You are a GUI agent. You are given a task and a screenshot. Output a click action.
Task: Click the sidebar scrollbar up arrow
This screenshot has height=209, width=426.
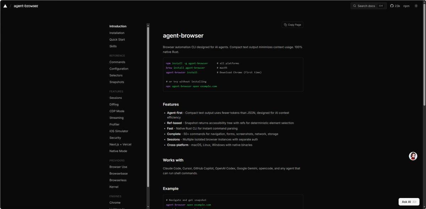click(x=148, y=25)
